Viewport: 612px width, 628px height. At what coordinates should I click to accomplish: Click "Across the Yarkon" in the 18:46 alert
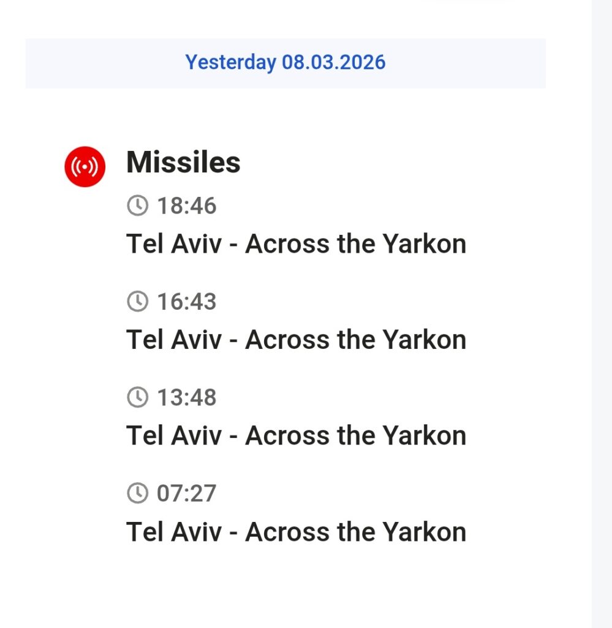(x=355, y=244)
